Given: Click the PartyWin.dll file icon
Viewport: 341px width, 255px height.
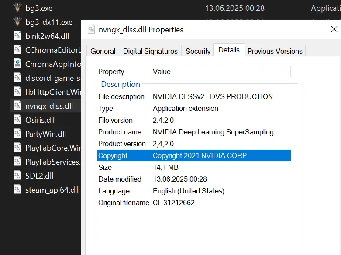Looking at the screenshot, I should pyautogui.click(x=17, y=134).
